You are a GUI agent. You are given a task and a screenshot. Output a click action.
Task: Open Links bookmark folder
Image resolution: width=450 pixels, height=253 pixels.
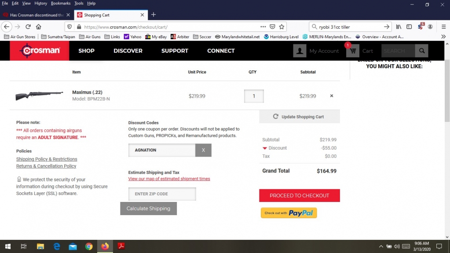112,37
